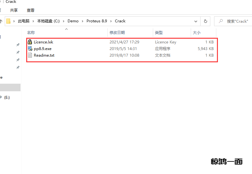Screen dimensions: 252x174
Task: Expand the chevron after Proteus 8.9 breadcrumb
Action: (x=111, y=21)
